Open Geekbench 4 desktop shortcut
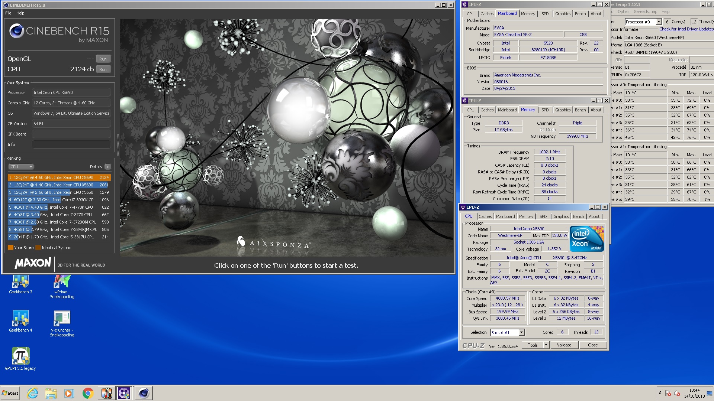The height and width of the screenshot is (401, 714). (20, 322)
